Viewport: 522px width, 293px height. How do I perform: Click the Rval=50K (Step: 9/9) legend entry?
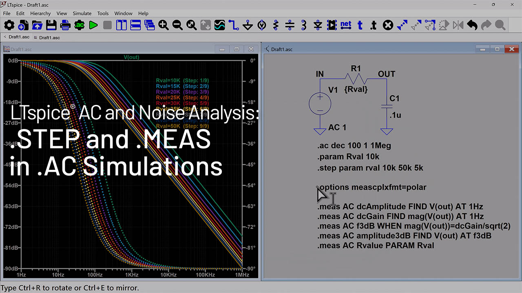tap(183, 126)
